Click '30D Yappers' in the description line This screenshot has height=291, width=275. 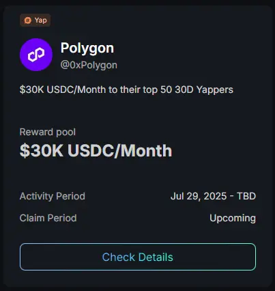(204, 89)
